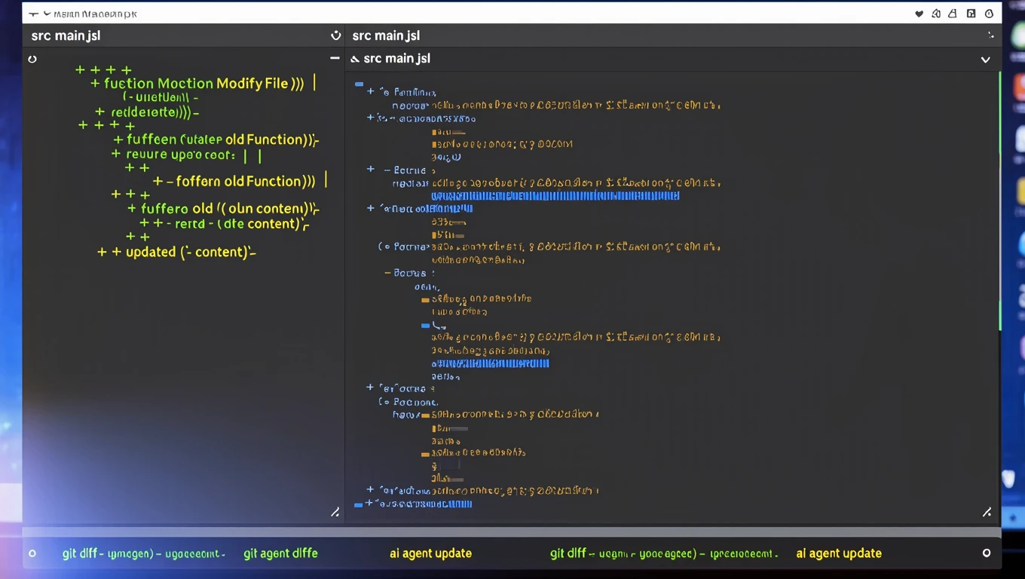This screenshot has width=1025, height=579.
Task: Click the green git agent diffe label
Action: click(x=280, y=553)
